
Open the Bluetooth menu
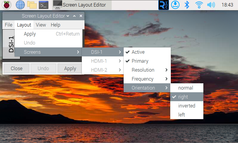(x=187, y=5)
